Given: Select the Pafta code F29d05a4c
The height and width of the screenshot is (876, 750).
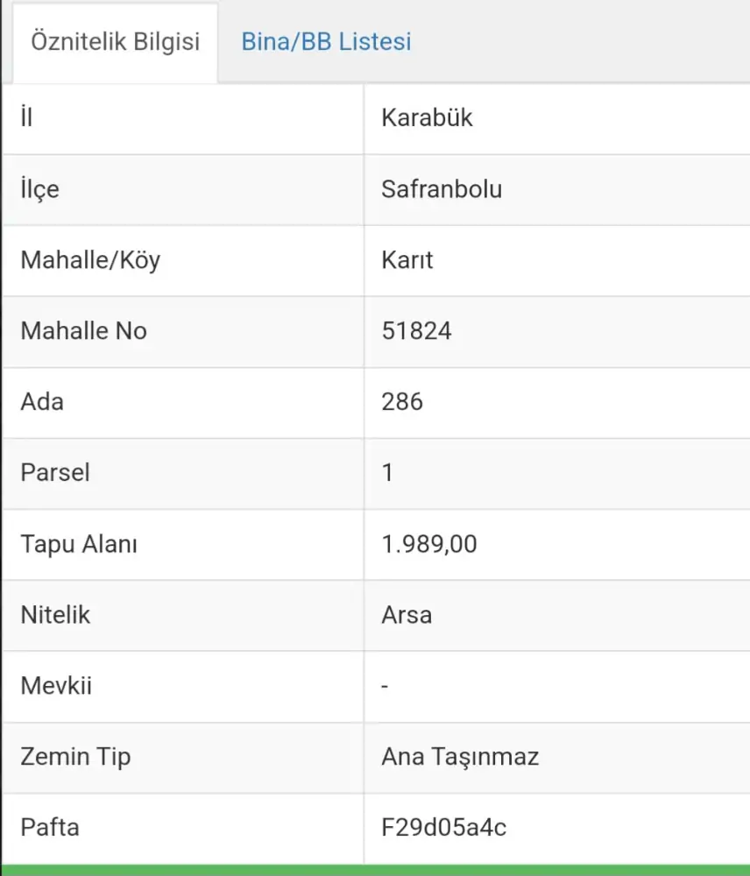Looking at the screenshot, I should [x=444, y=828].
